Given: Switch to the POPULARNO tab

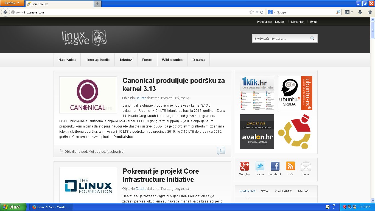Looking at the screenshot, I should [283, 191].
